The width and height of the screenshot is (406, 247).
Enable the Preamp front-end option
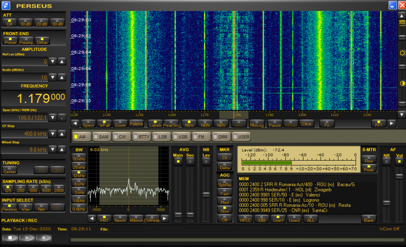point(26,41)
